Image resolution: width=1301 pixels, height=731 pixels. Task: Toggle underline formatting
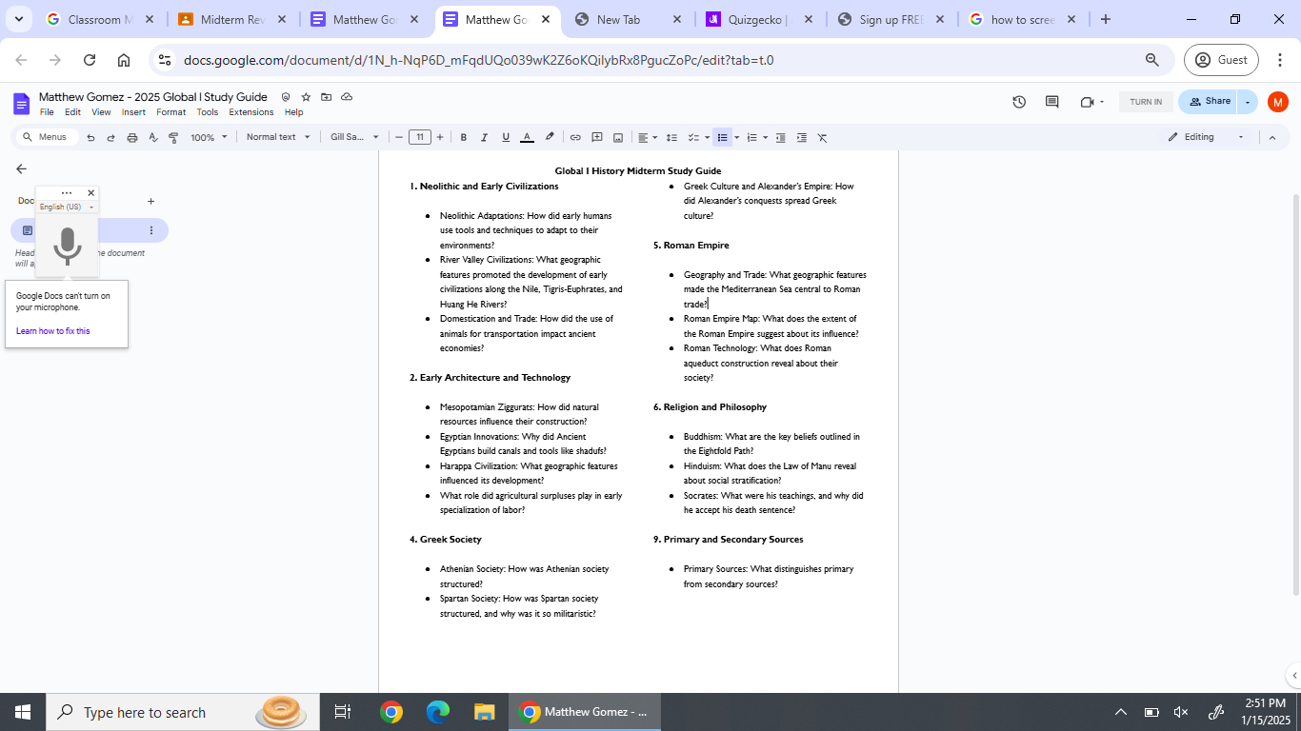coord(506,137)
